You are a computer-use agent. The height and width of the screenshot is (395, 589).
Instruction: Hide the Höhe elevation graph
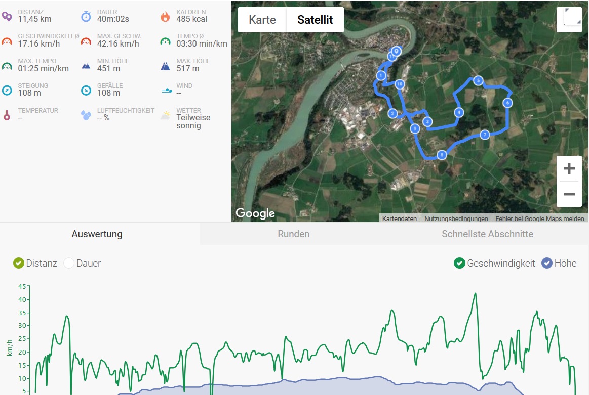pos(547,263)
